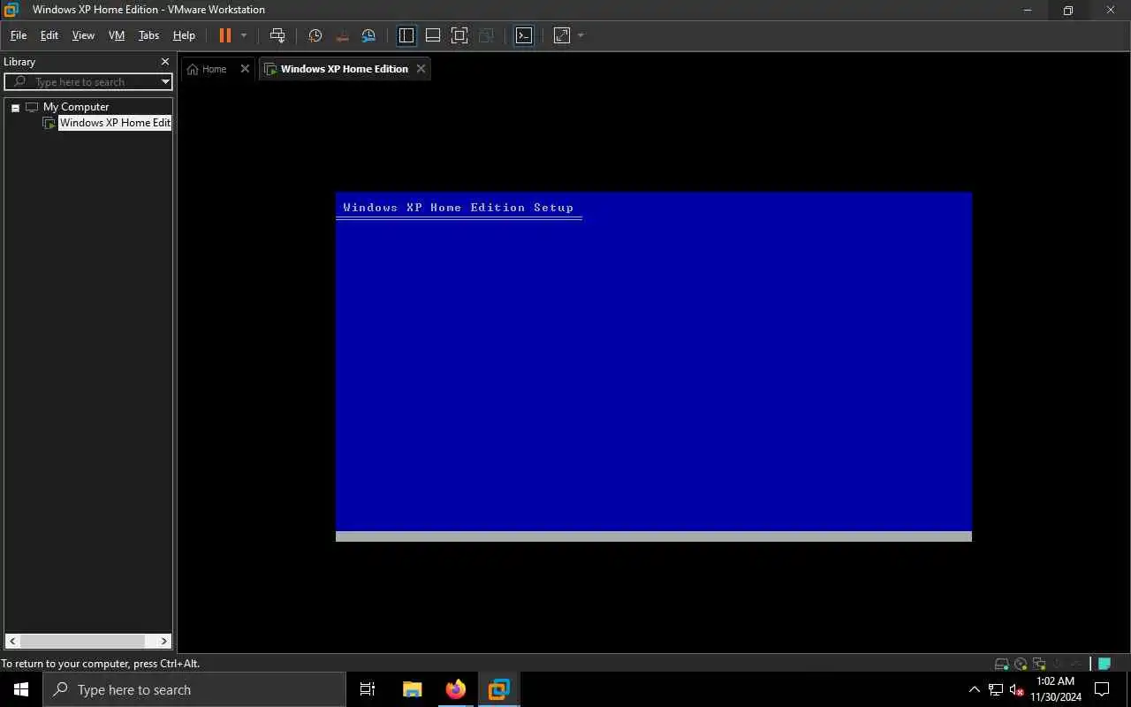Open the Edit menu
The width and height of the screenshot is (1131, 707).
49,35
